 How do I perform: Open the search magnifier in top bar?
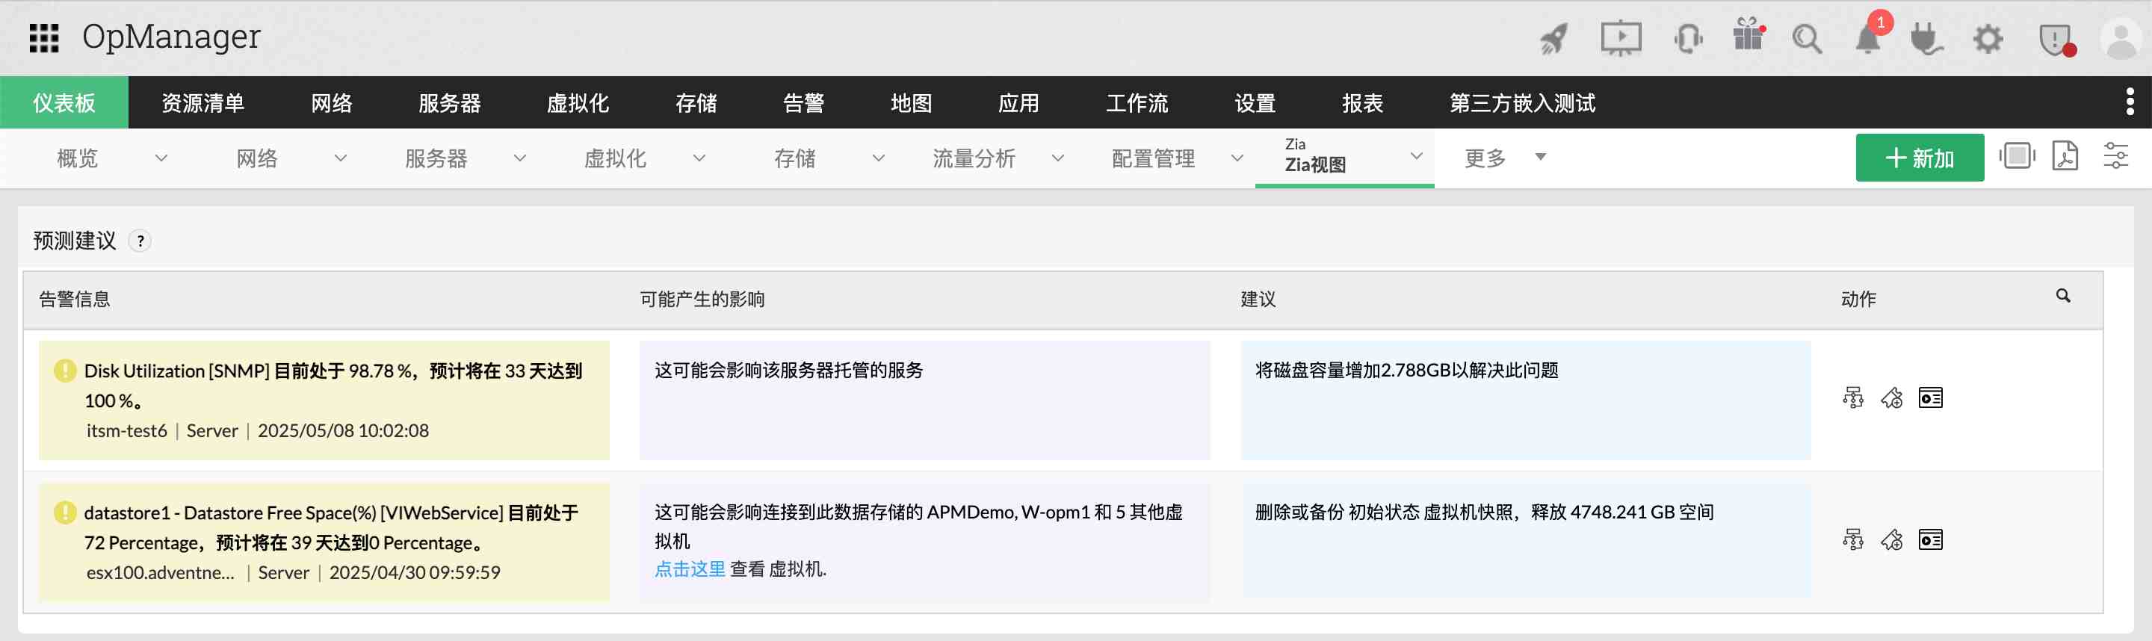(1806, 38)
